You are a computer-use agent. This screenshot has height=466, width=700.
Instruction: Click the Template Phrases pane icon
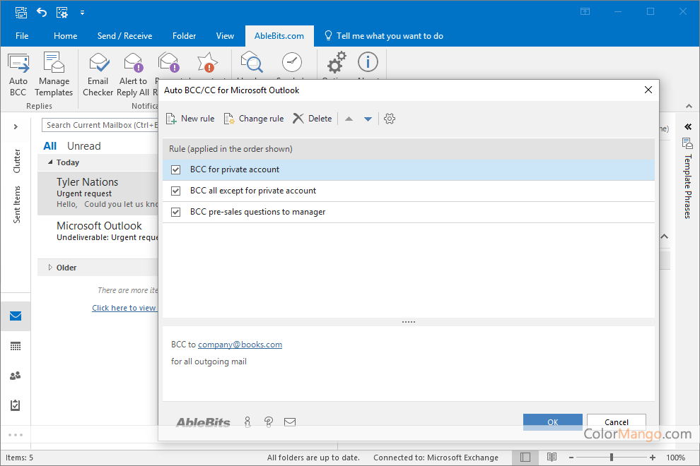click(687, 143)
